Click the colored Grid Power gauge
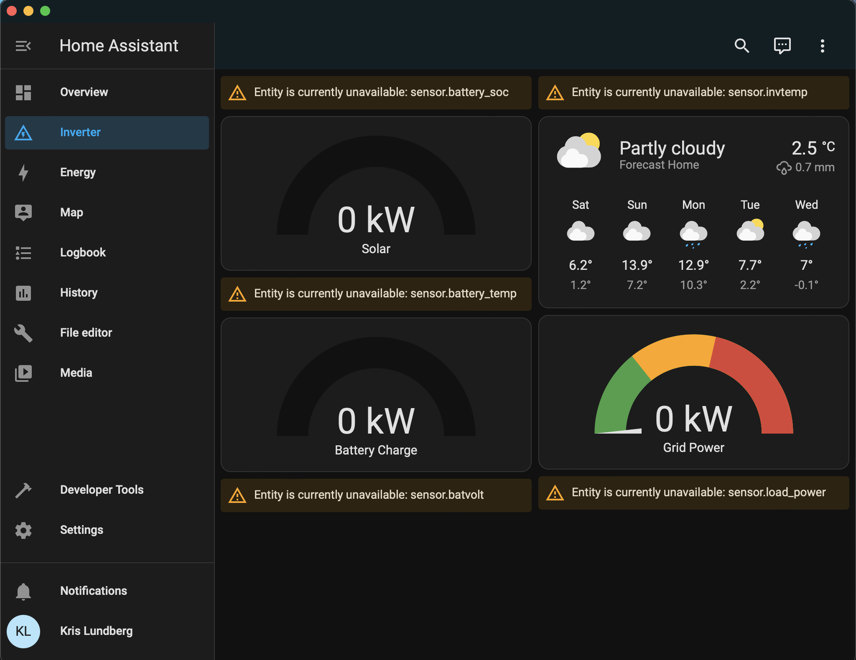The image size is (856, 660). 693,393
